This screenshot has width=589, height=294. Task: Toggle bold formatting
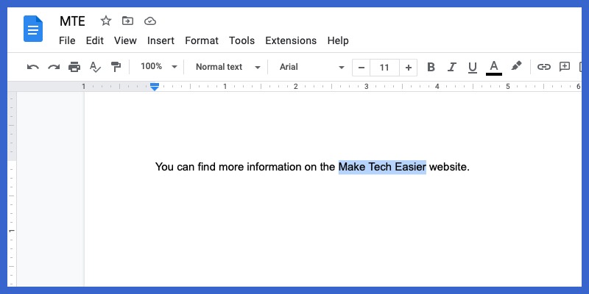[x=431, y=67]
